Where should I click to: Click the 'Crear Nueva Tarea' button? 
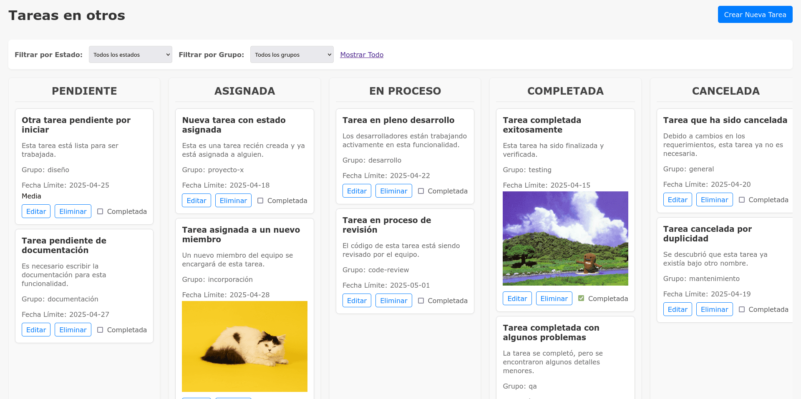pos(755,14)
